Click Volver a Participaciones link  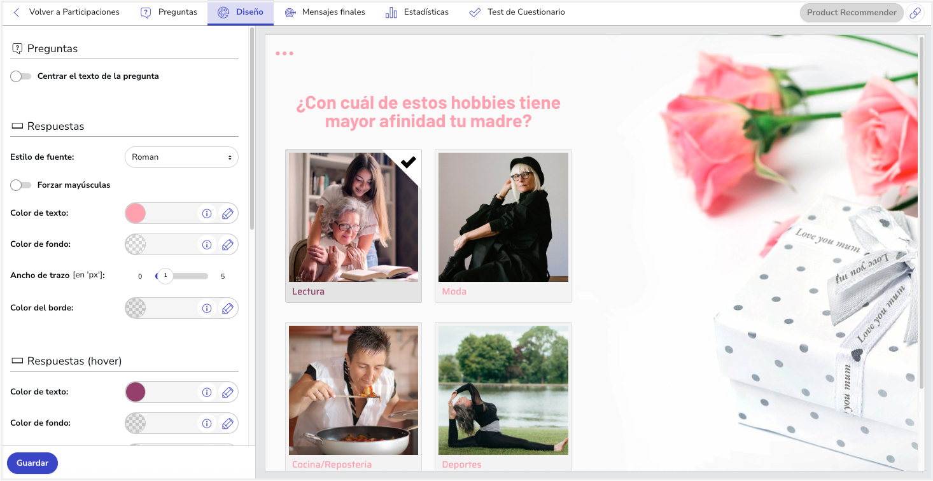coord(74,12)
